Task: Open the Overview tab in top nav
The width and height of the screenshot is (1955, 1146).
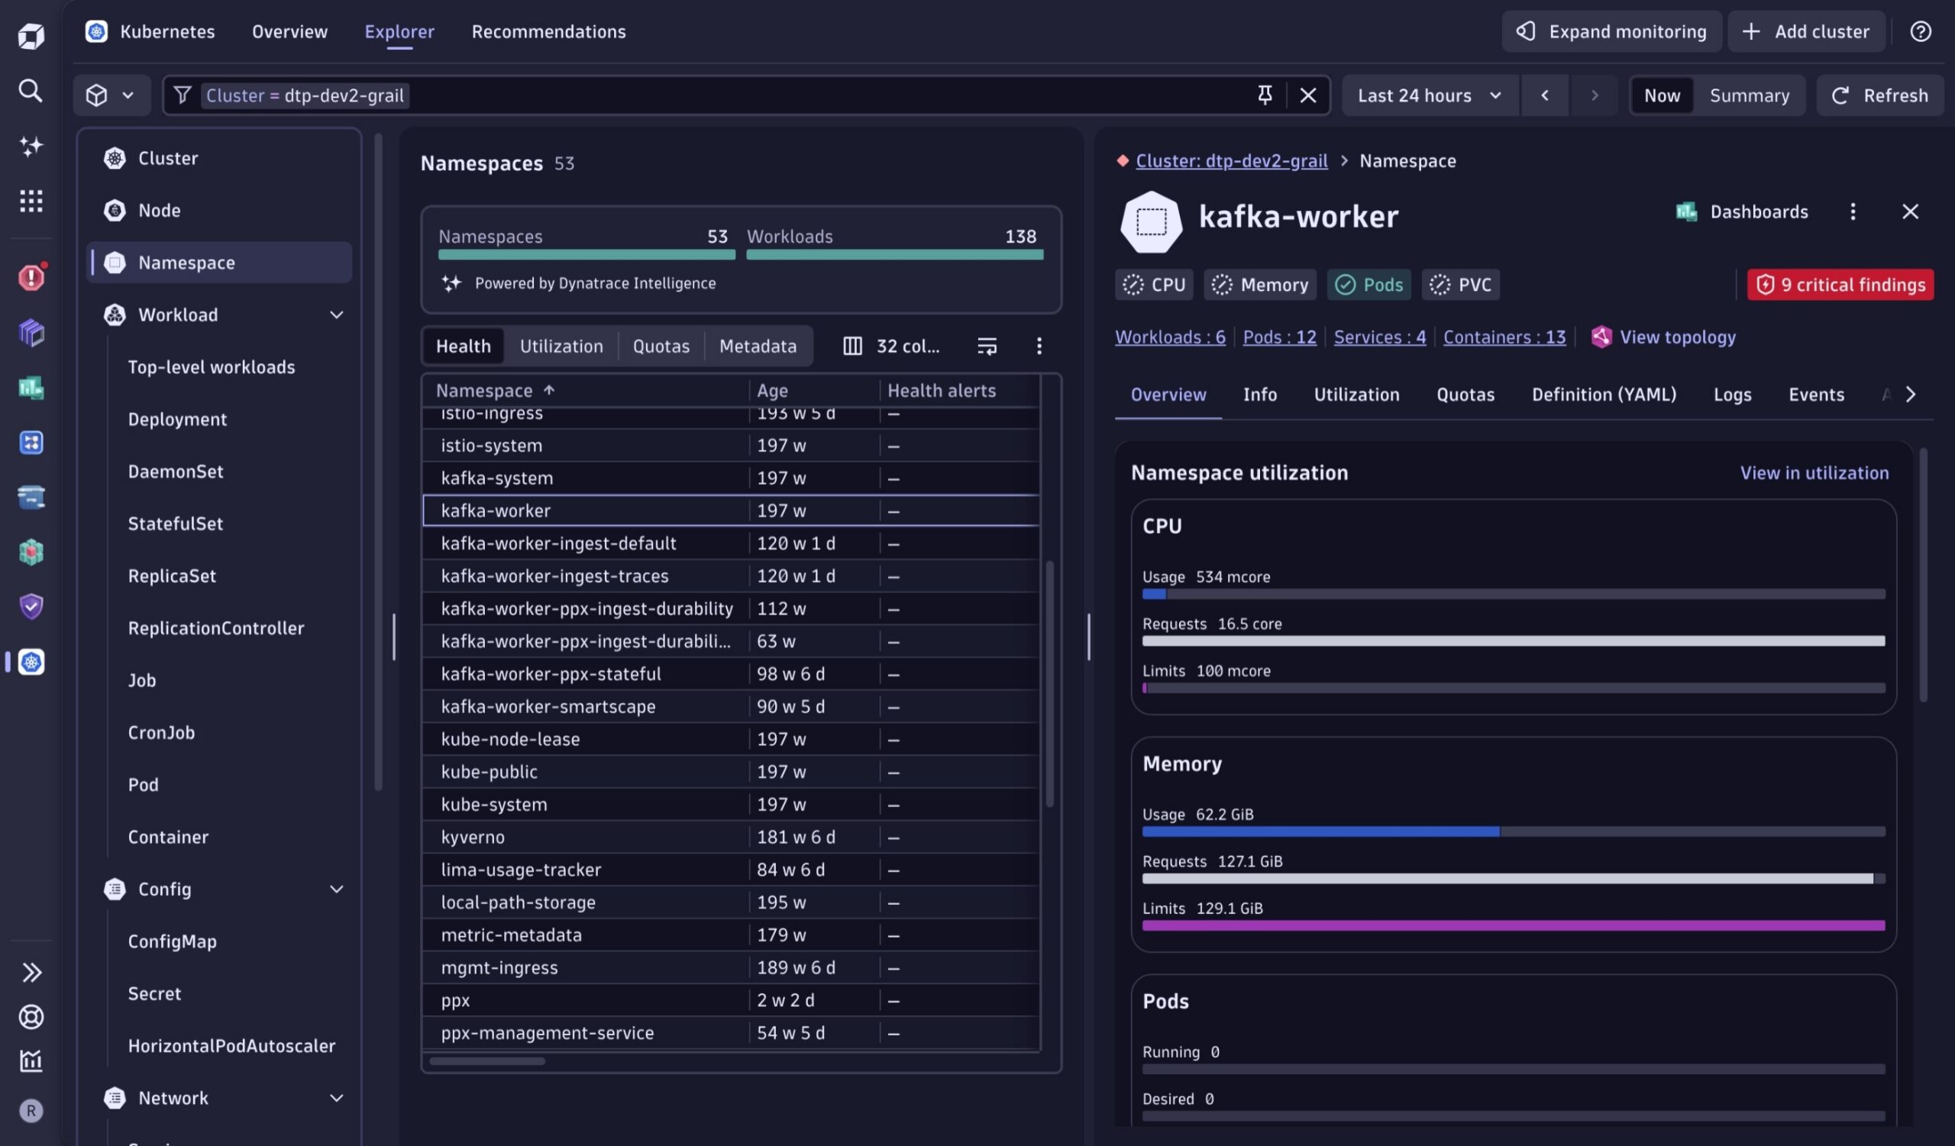Action: click(289, 32)
